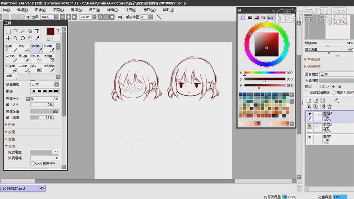Pick the dark red foreground color swatch
The height and width of the screenshot is (199, 354).
coord(50,31)
